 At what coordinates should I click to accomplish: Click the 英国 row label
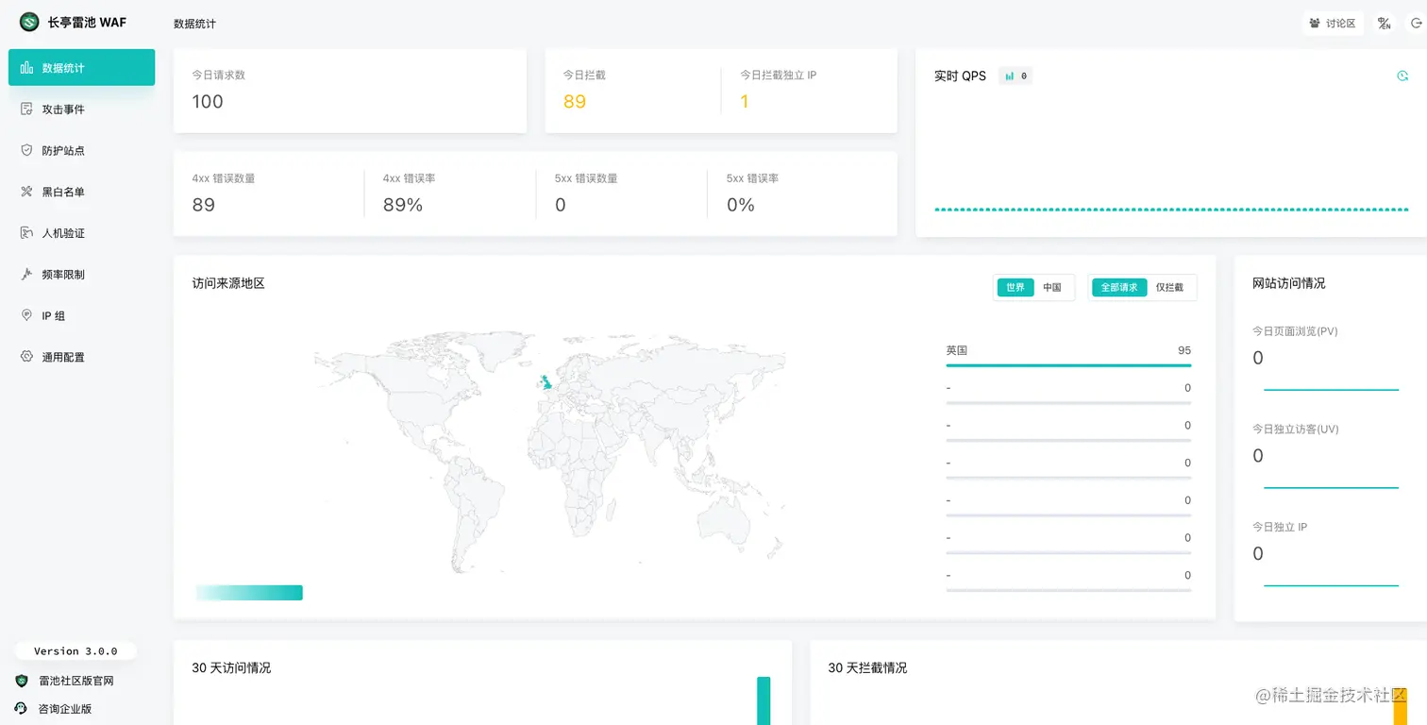coord(957,350)
